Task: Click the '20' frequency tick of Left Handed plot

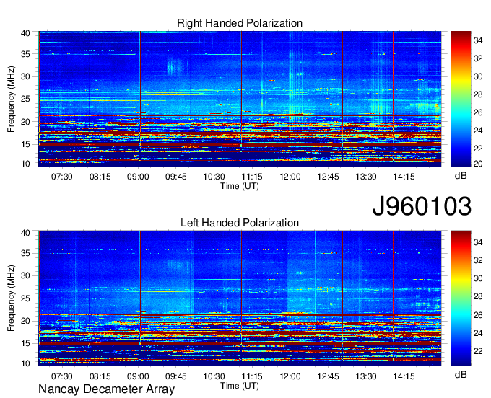Action: coord(26,321)
